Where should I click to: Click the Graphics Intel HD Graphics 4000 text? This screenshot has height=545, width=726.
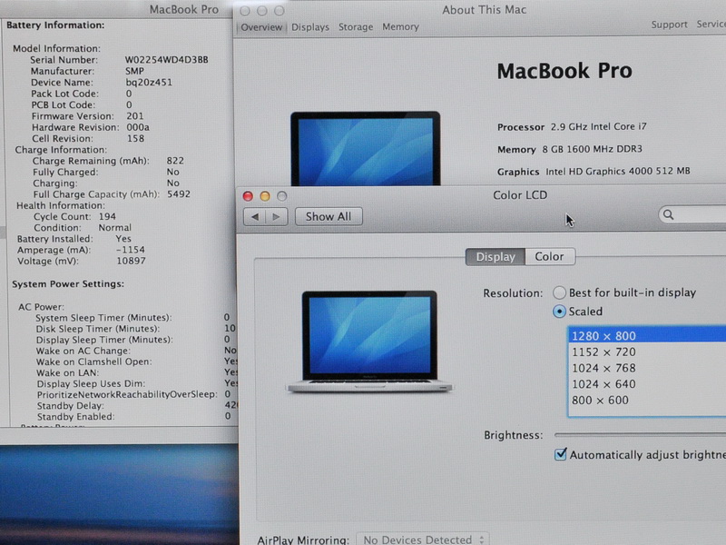point(594,172)
